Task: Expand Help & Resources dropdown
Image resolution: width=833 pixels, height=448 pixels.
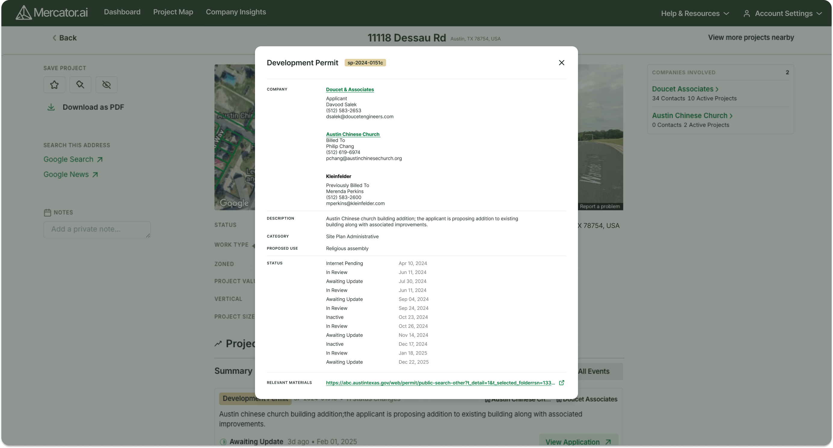Action: coord(695,14)
